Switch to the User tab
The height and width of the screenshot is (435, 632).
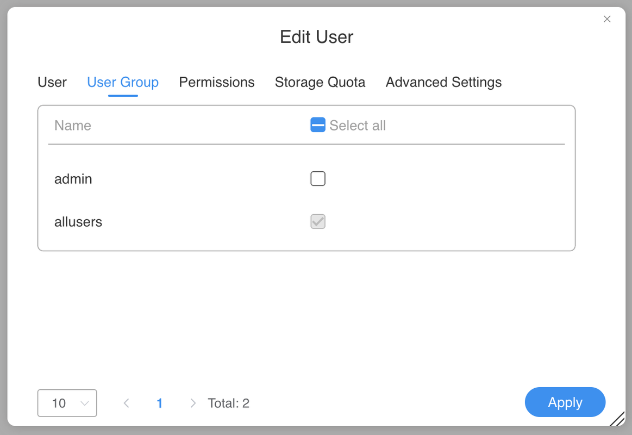tap(52, 82)
